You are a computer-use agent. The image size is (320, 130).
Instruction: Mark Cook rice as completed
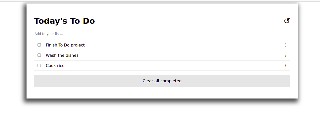[x=39, y=65]
